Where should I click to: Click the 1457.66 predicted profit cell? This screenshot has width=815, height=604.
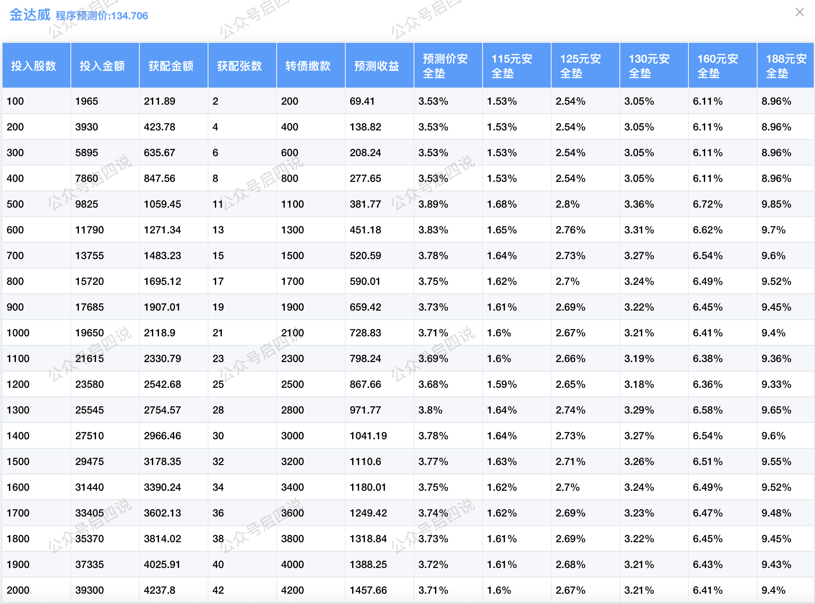tap(368, 590)
